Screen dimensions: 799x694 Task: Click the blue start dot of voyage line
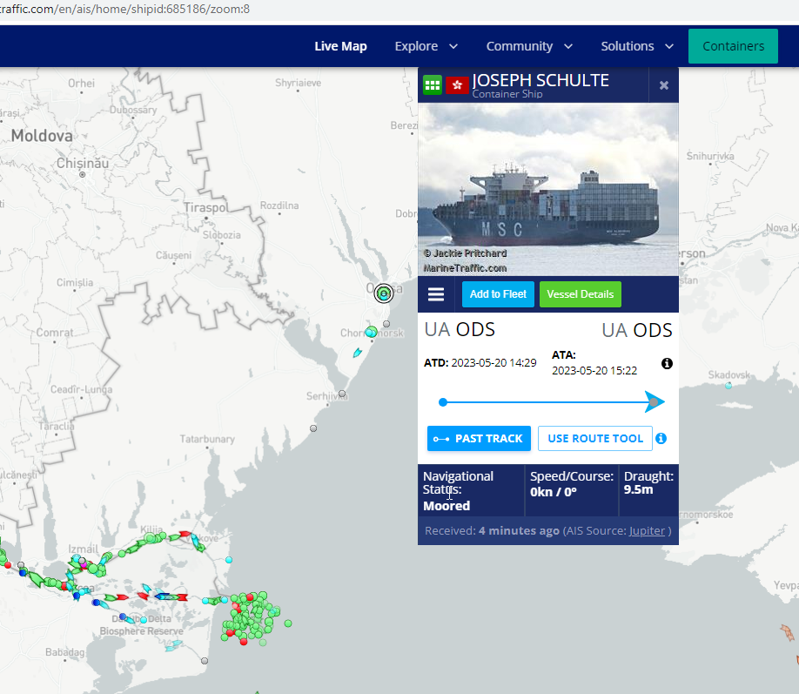coord(443,402)
